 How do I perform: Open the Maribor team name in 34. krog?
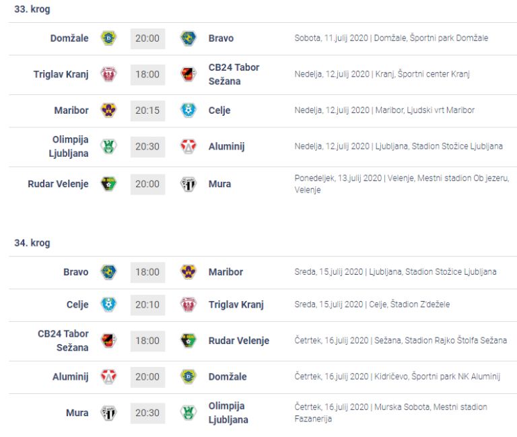tap(226, 272)
